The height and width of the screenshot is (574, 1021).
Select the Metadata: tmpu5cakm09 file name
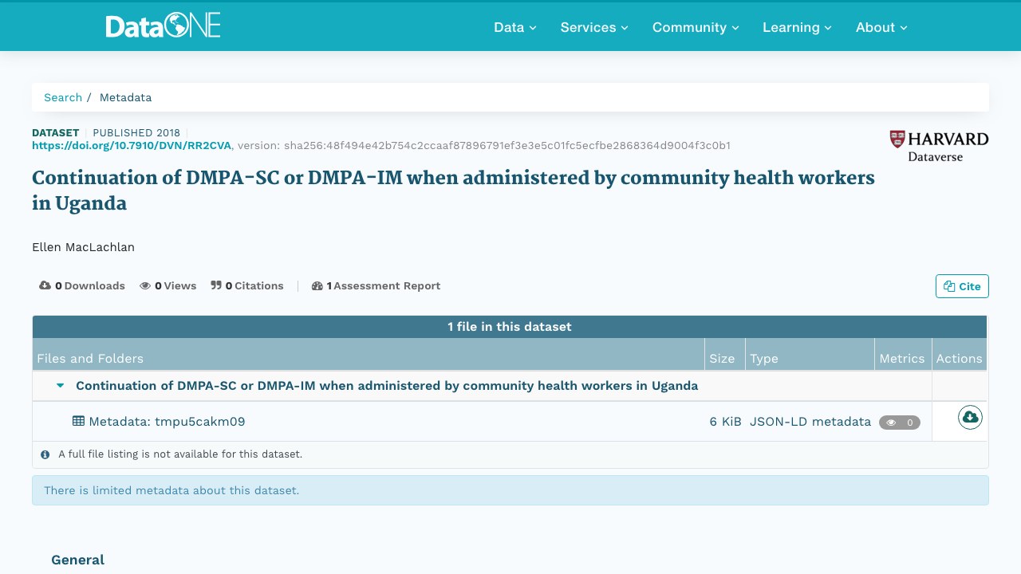coord(167,421)
